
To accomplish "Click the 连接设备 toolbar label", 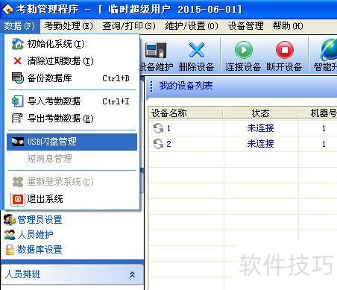I will [243, 67].
